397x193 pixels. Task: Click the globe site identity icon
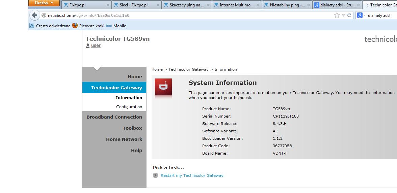[44, 15]
